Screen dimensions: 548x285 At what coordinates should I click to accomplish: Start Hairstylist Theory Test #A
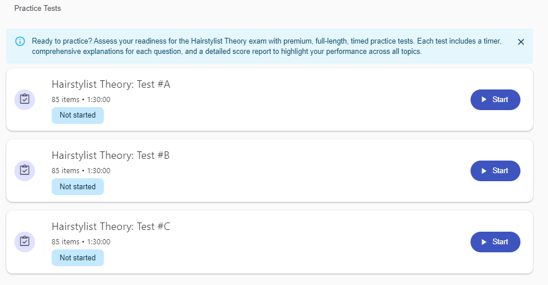[495, 100]
